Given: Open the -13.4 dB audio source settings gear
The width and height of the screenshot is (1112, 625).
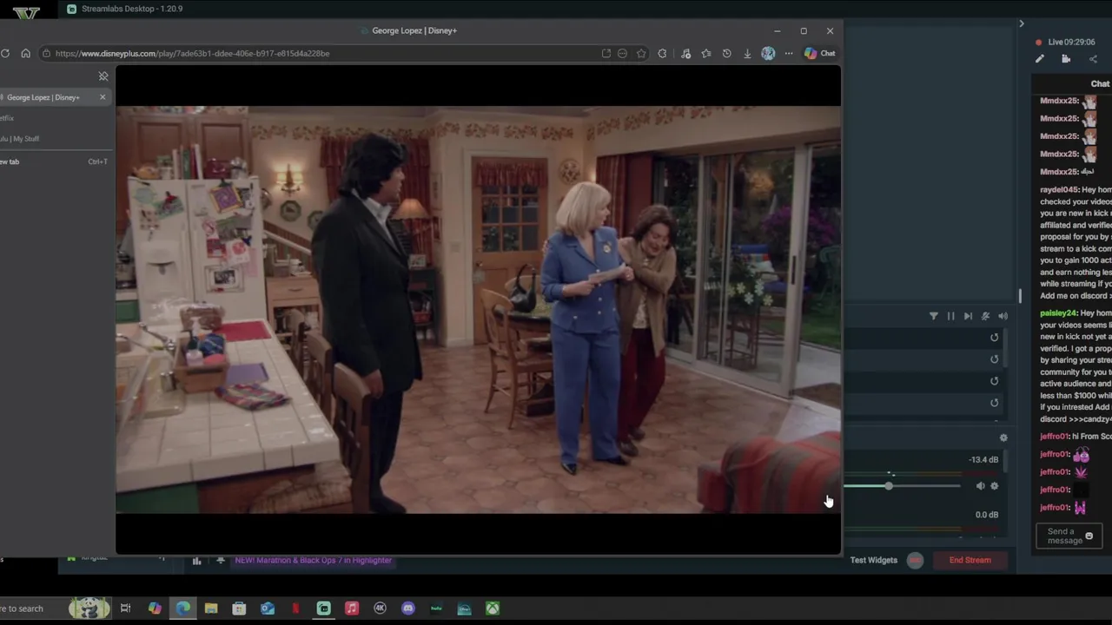Looking at the screenshot, I should [995, 486].
